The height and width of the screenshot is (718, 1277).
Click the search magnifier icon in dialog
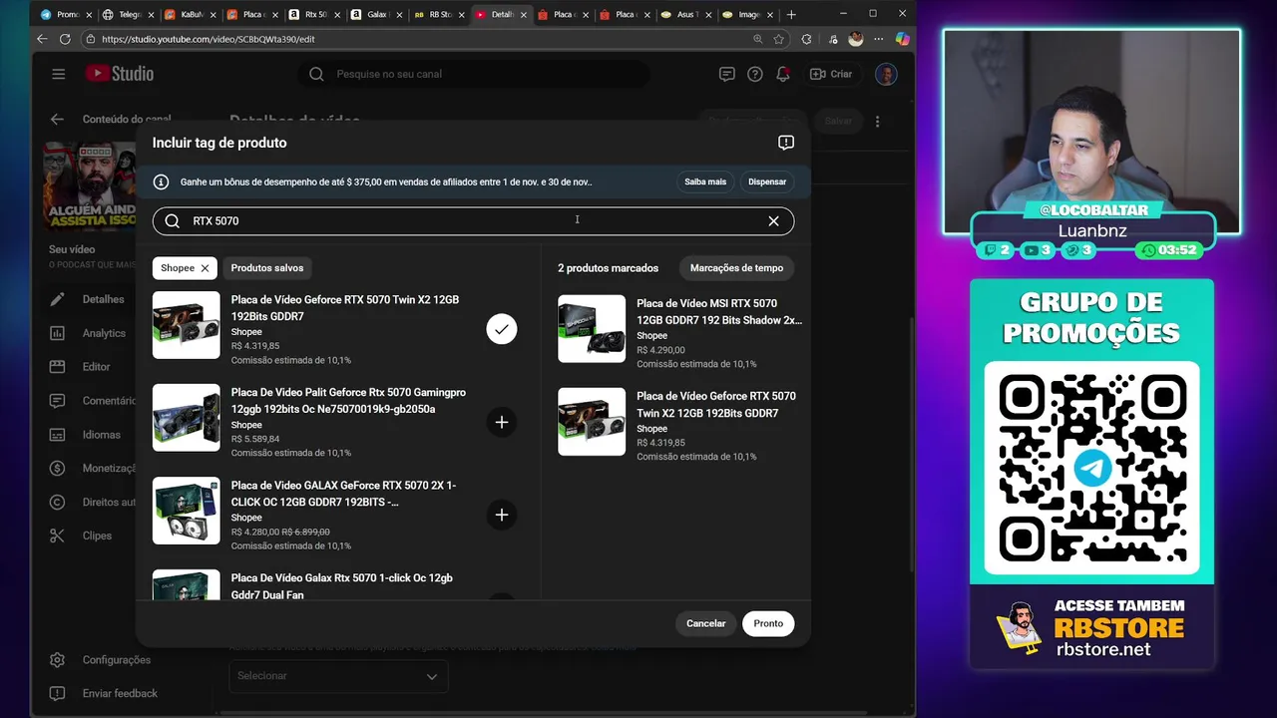point(173,221)
